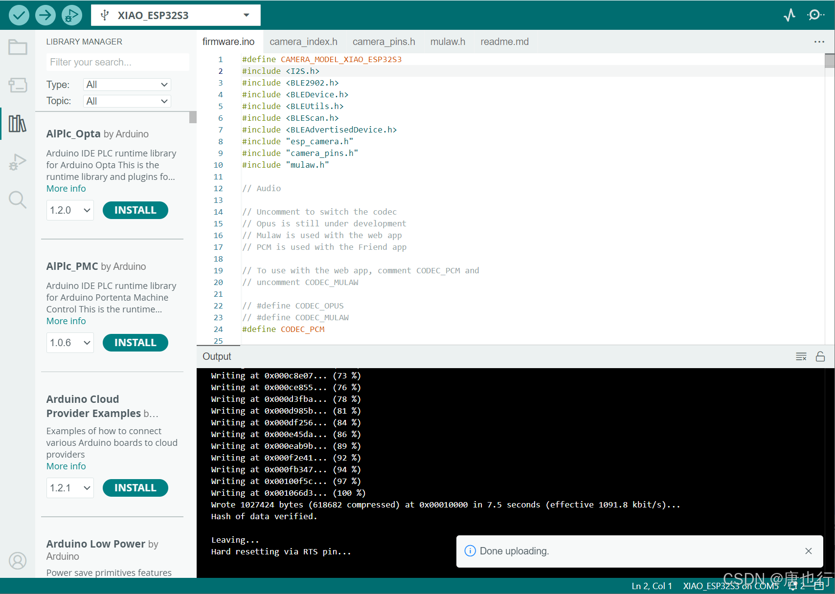Click XIAO_ESP32S3 on COM5 status entry
The height and width of the screenshot is (594, 835).
pyautogui.click(x=731, y=586)
